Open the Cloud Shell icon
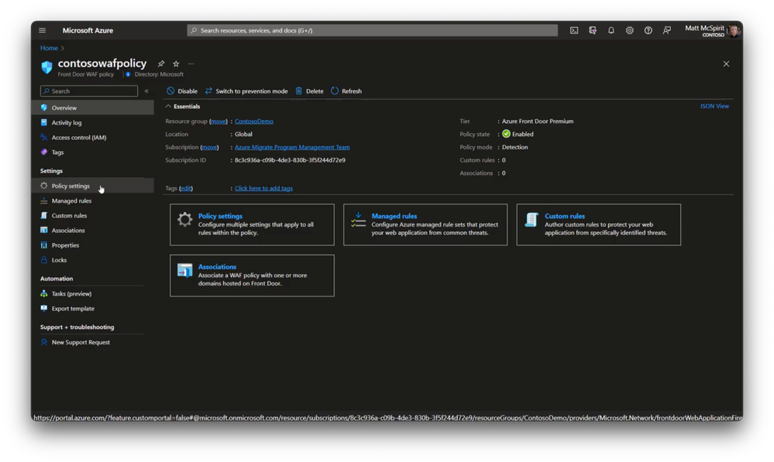Image resolution: width=774 pixels, height=462 pixels. tap(574, 31)
